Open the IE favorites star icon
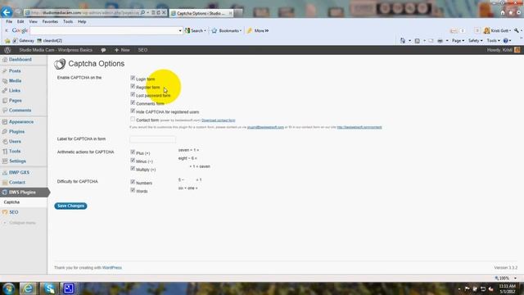Viewport: 524px width, 295px height. (x=511, y=13)
